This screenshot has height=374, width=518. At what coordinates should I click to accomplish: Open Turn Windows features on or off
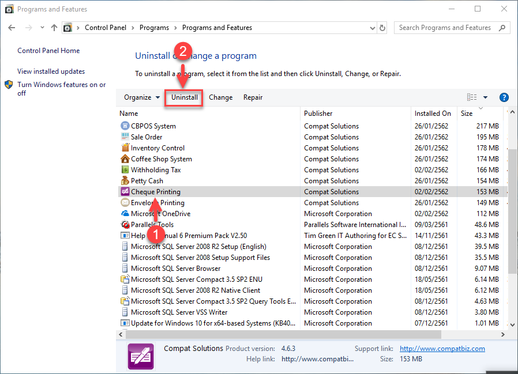(62, 89)
